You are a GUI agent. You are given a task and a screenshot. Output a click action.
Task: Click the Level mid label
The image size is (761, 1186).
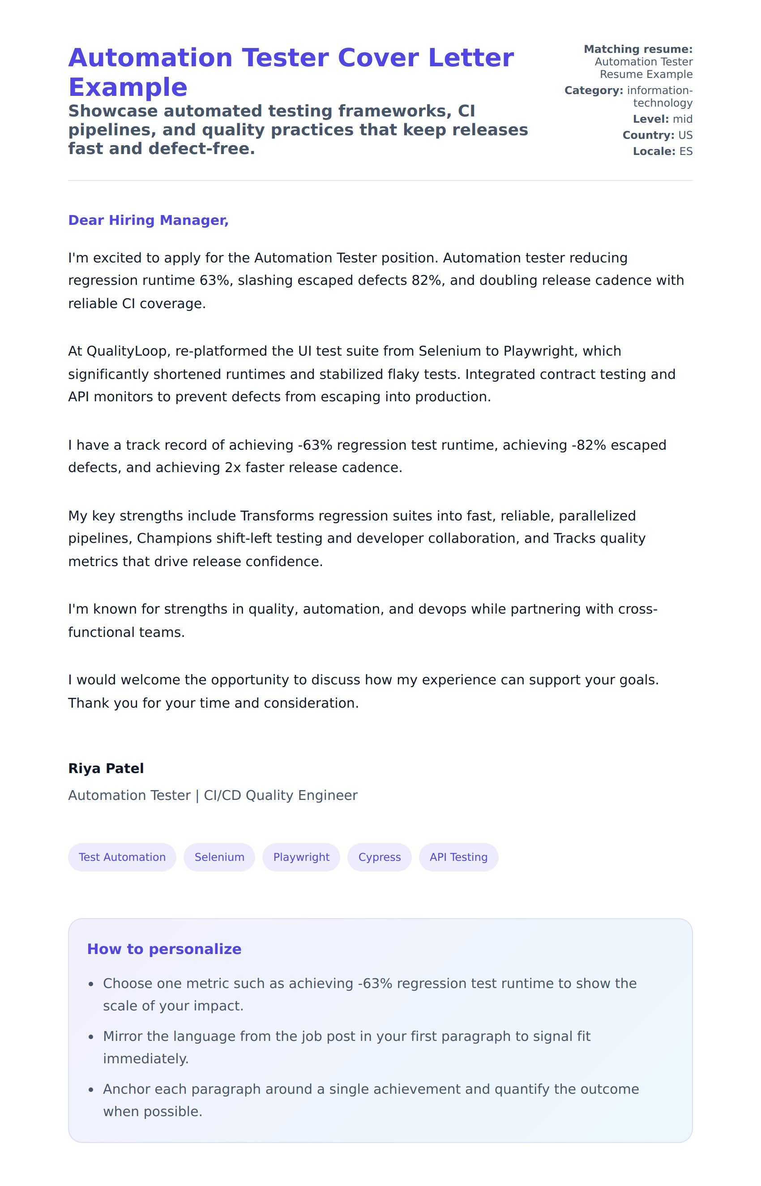[662, 119]
